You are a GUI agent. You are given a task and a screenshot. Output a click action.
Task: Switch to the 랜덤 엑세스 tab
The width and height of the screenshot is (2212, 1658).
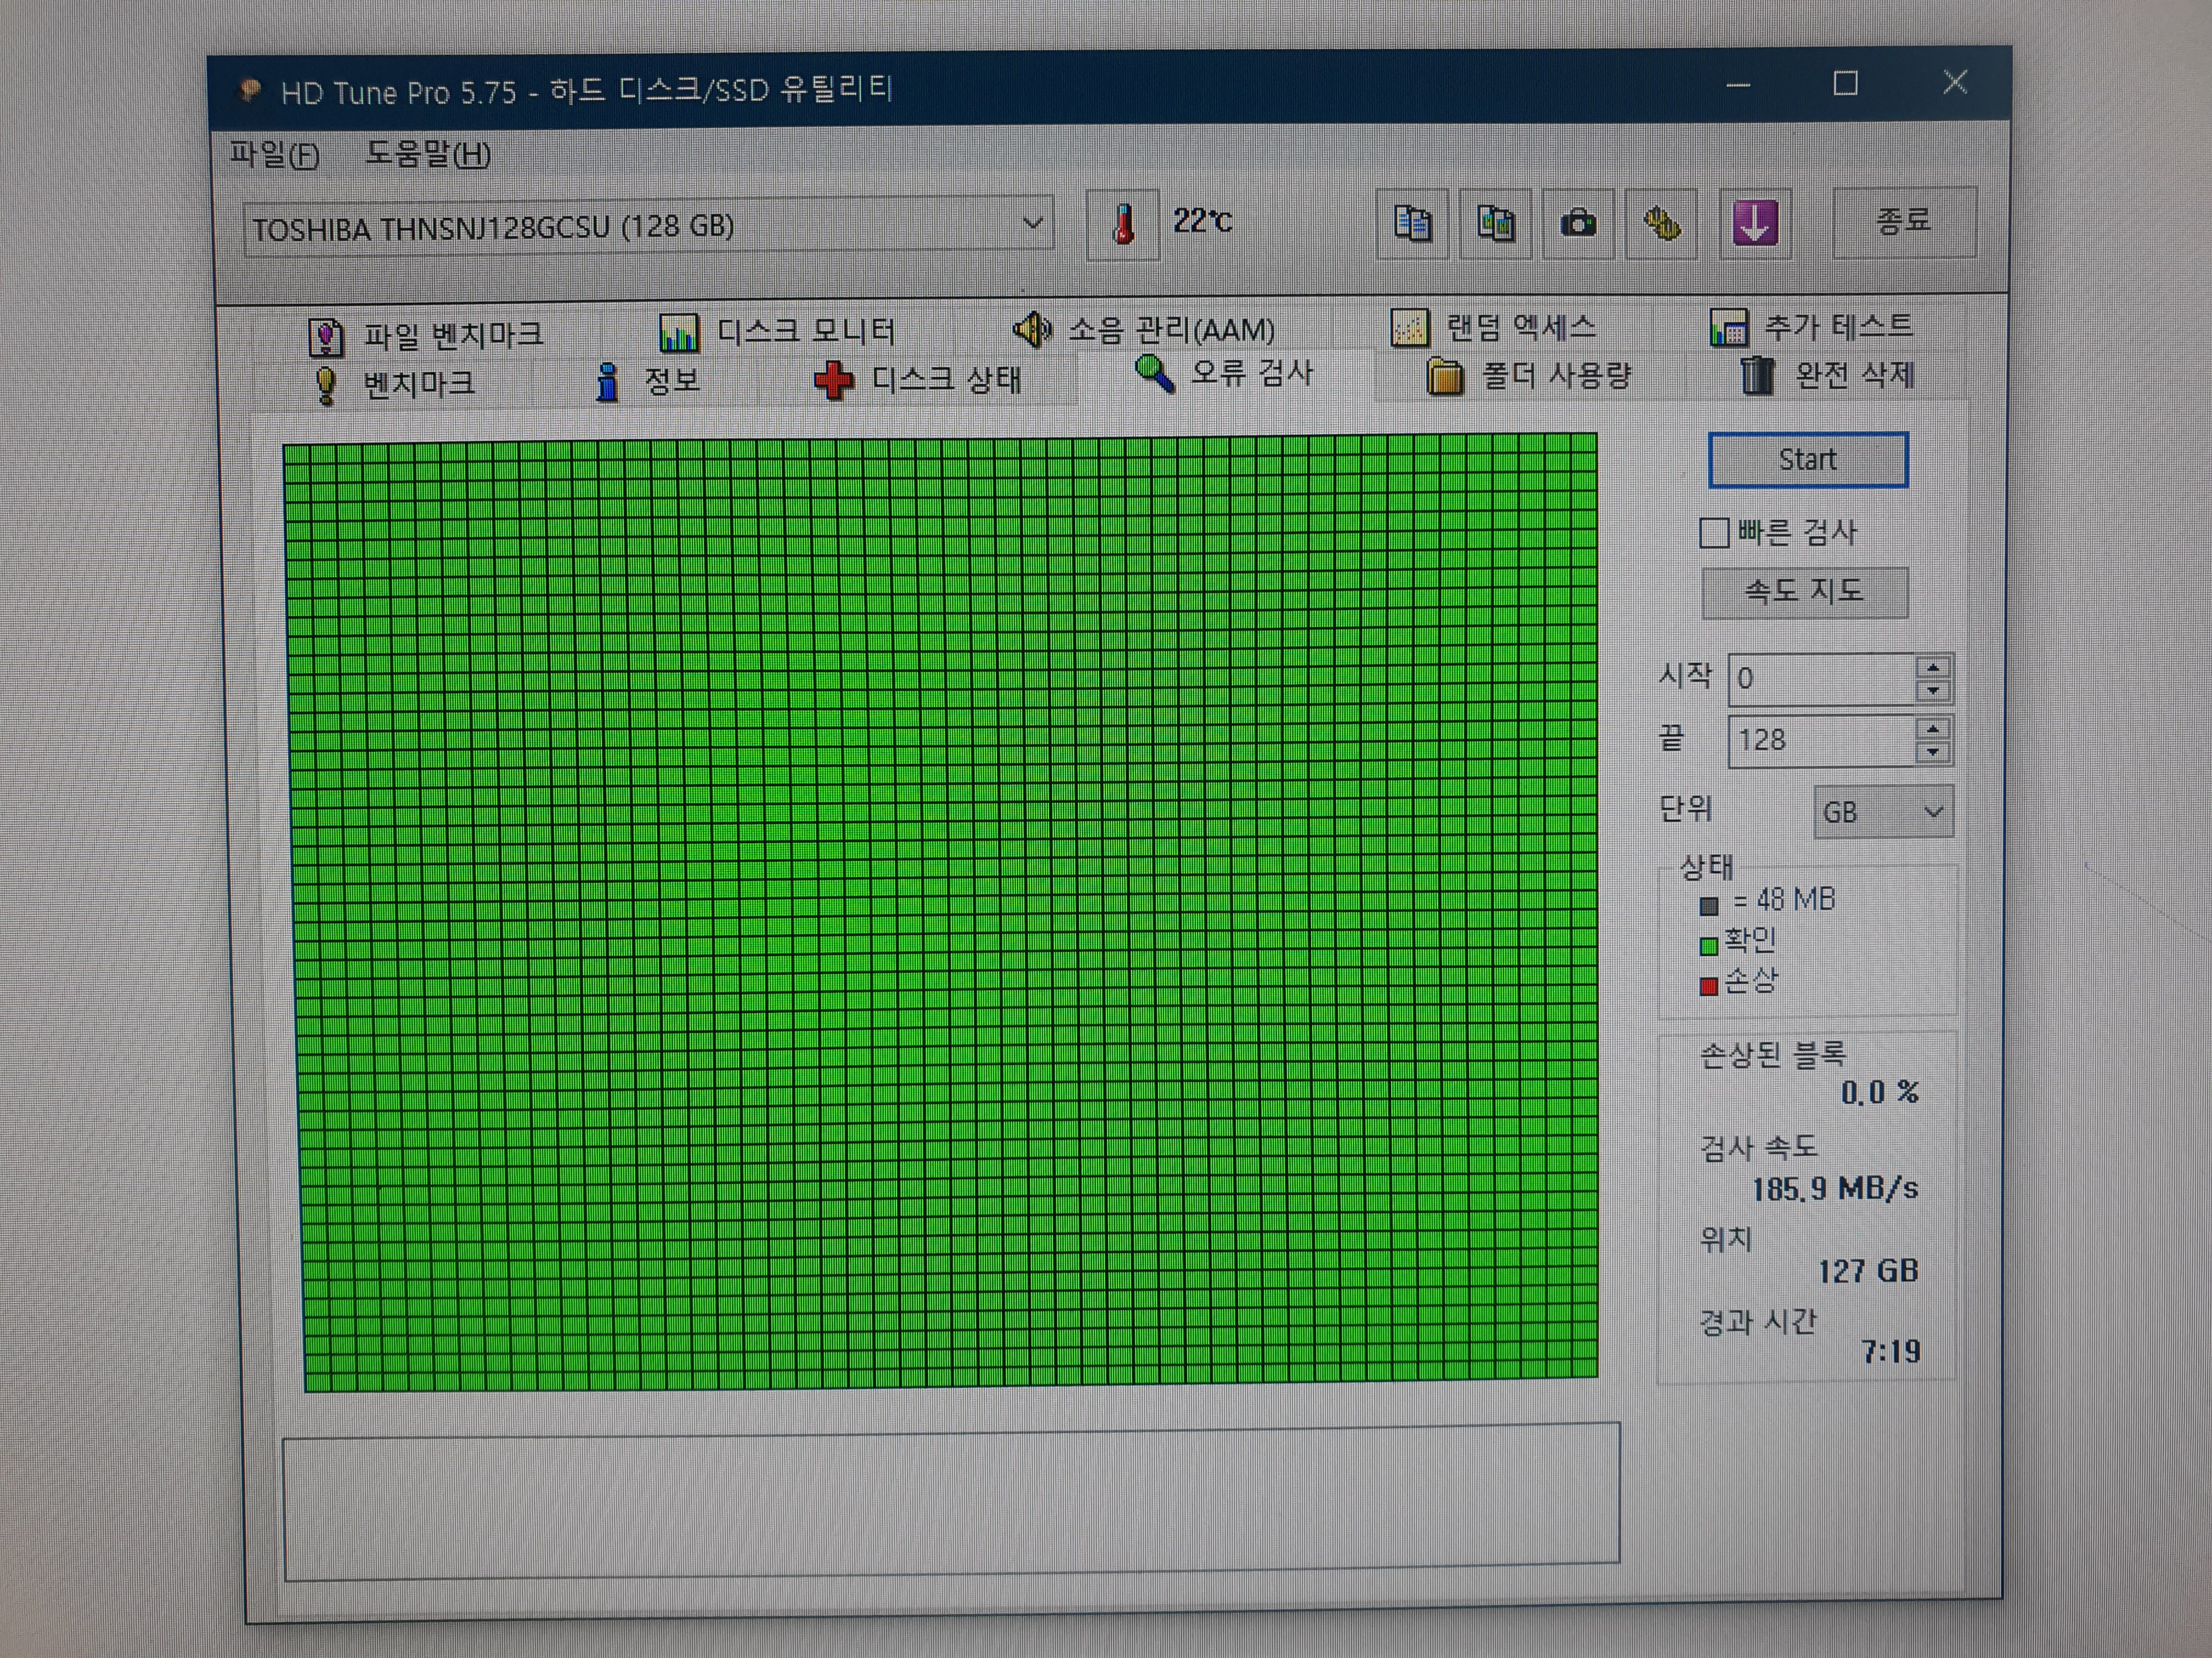click(x=1493, y=327)
